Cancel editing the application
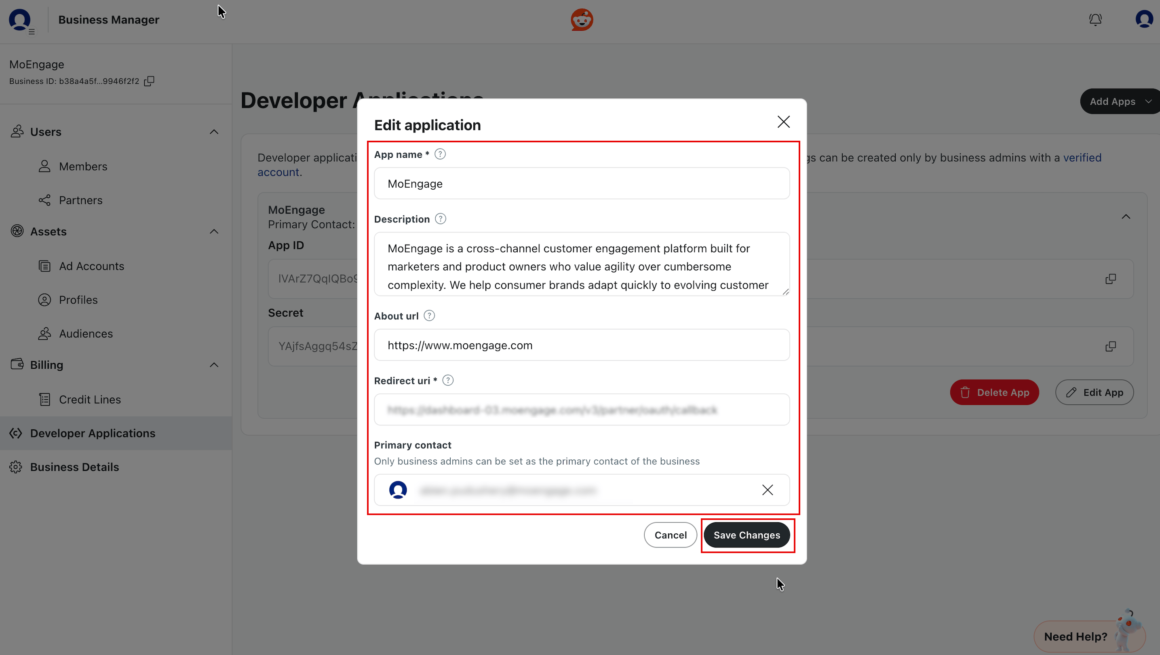This screenshot has width=1160, height=655. click(x=670, y=535)
